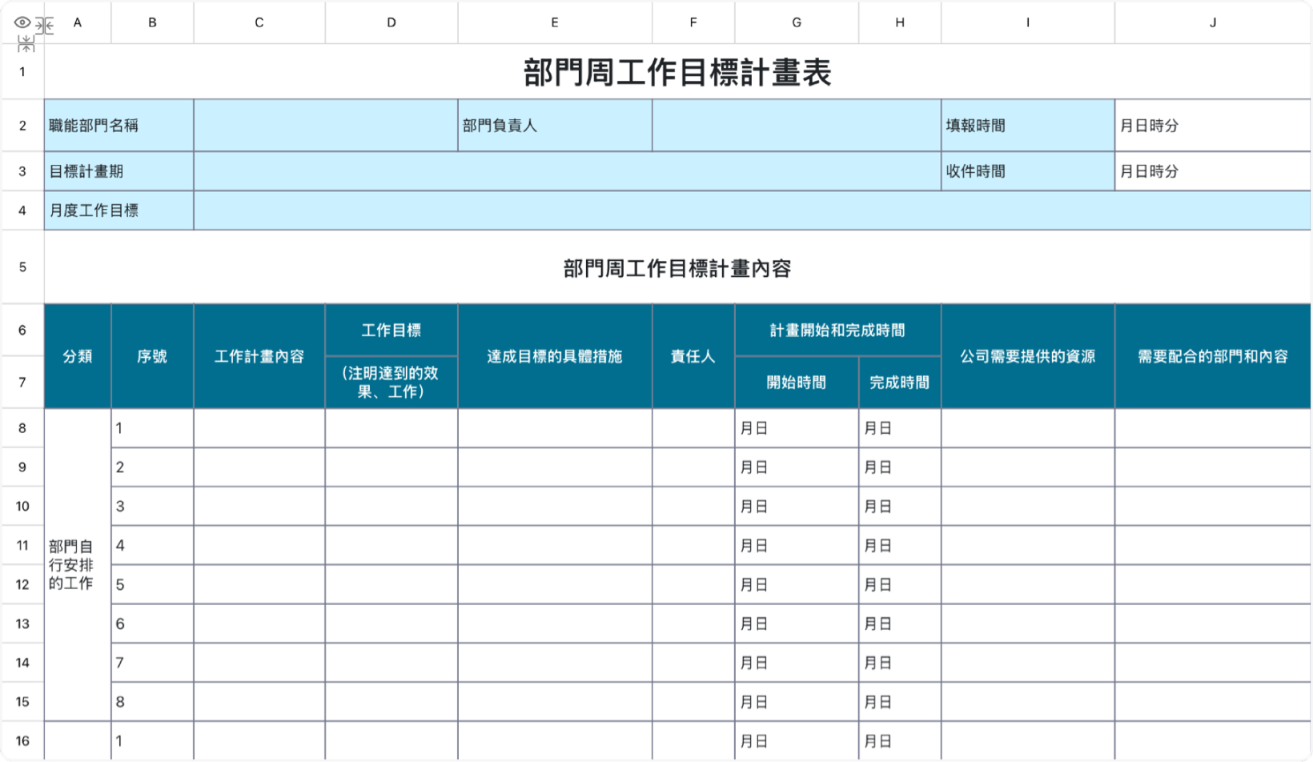
Task: Select column G header
Action: click(797, 22)
